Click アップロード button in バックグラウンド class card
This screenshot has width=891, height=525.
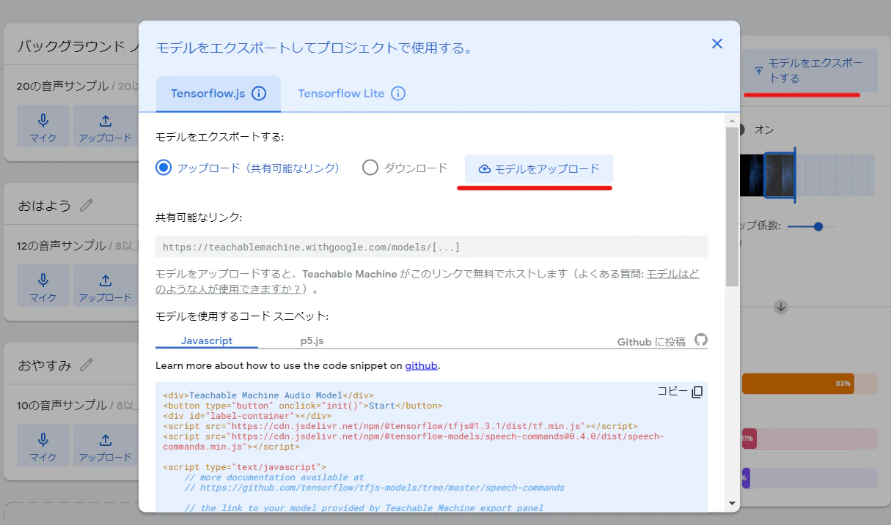click(106, 126)
